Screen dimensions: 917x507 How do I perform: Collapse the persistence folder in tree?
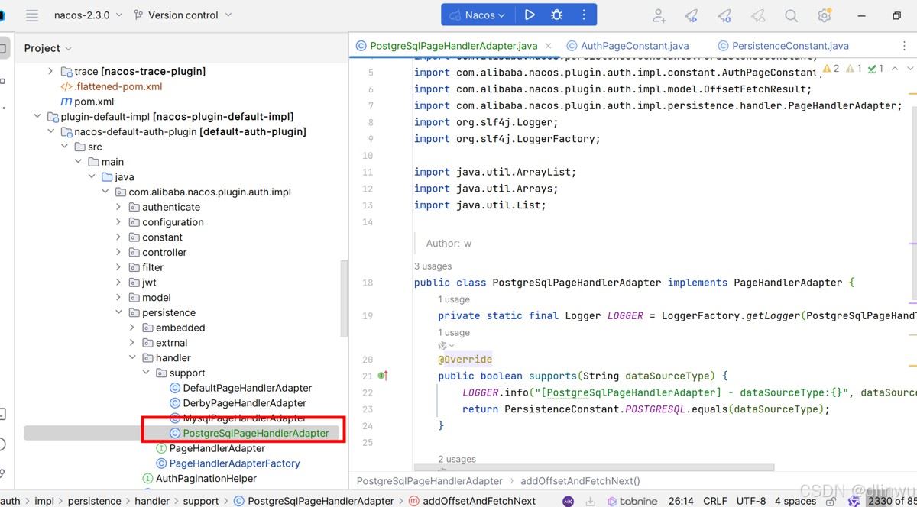click(118, 312)
